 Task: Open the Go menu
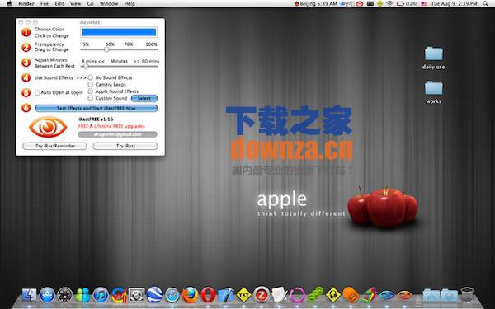pos(90,4)
